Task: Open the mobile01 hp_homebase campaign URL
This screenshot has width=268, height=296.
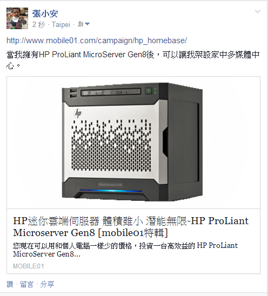Action: coord(97,41)
